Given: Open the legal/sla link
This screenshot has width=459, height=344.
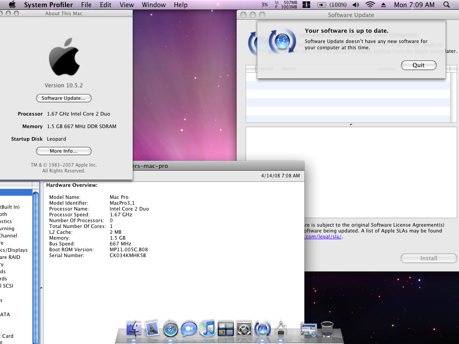Looking at the screenshot, I should tap(323, 236).
